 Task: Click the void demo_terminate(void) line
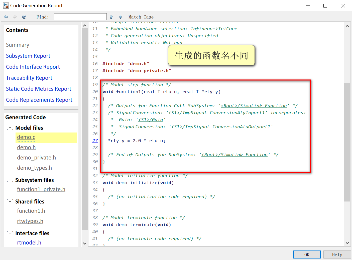coord(137,225)
